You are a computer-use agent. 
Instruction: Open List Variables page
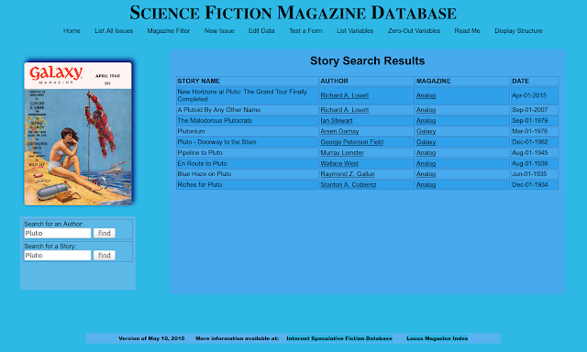[x=355, y=30]
